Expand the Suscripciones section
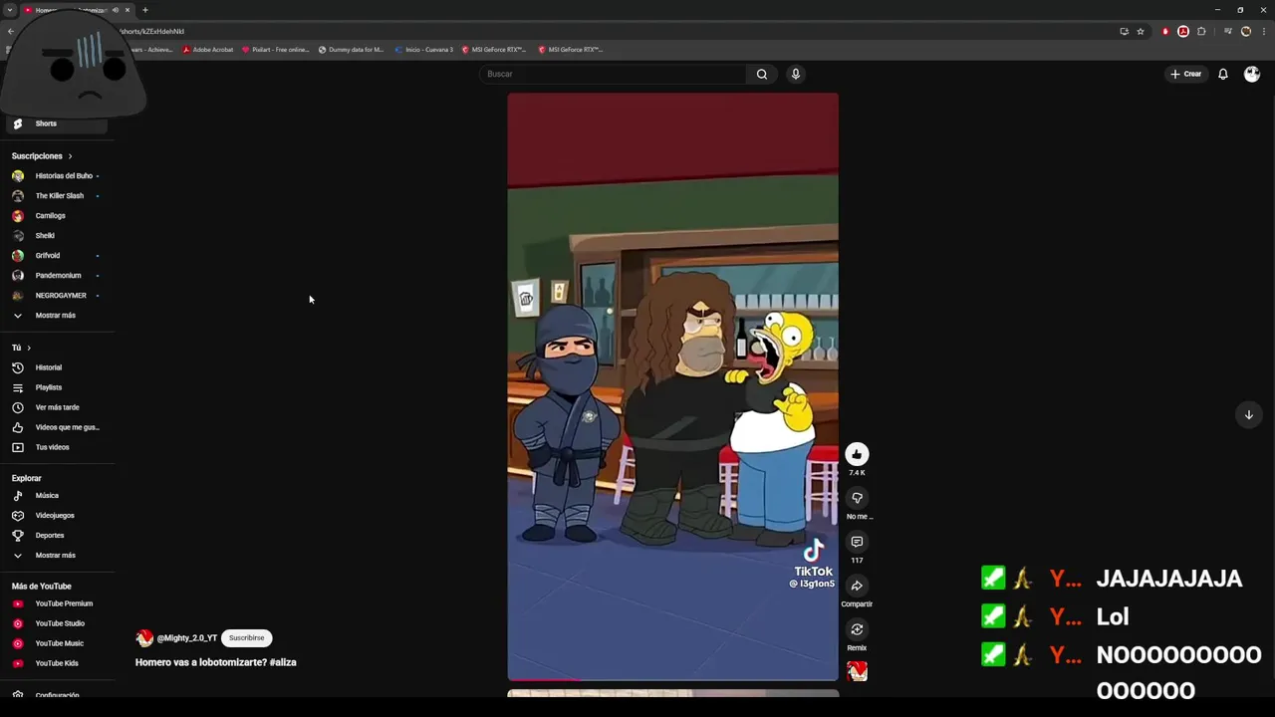 click(42, 156)
